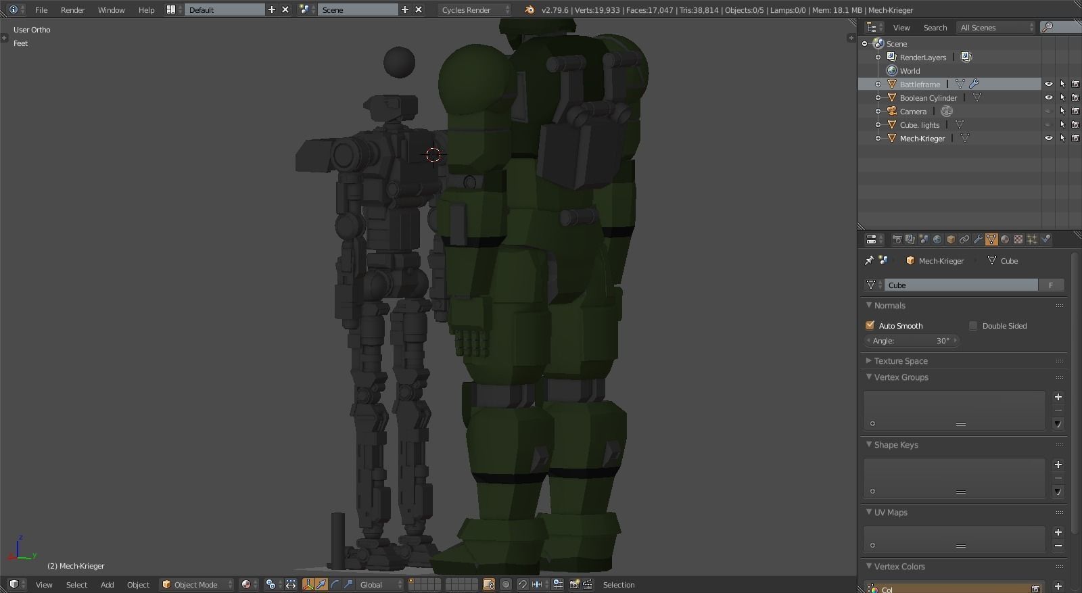1082x593 pixels.
Task: Hide Boolean Cylinder with its eye icon
Action: [1049, 97]
